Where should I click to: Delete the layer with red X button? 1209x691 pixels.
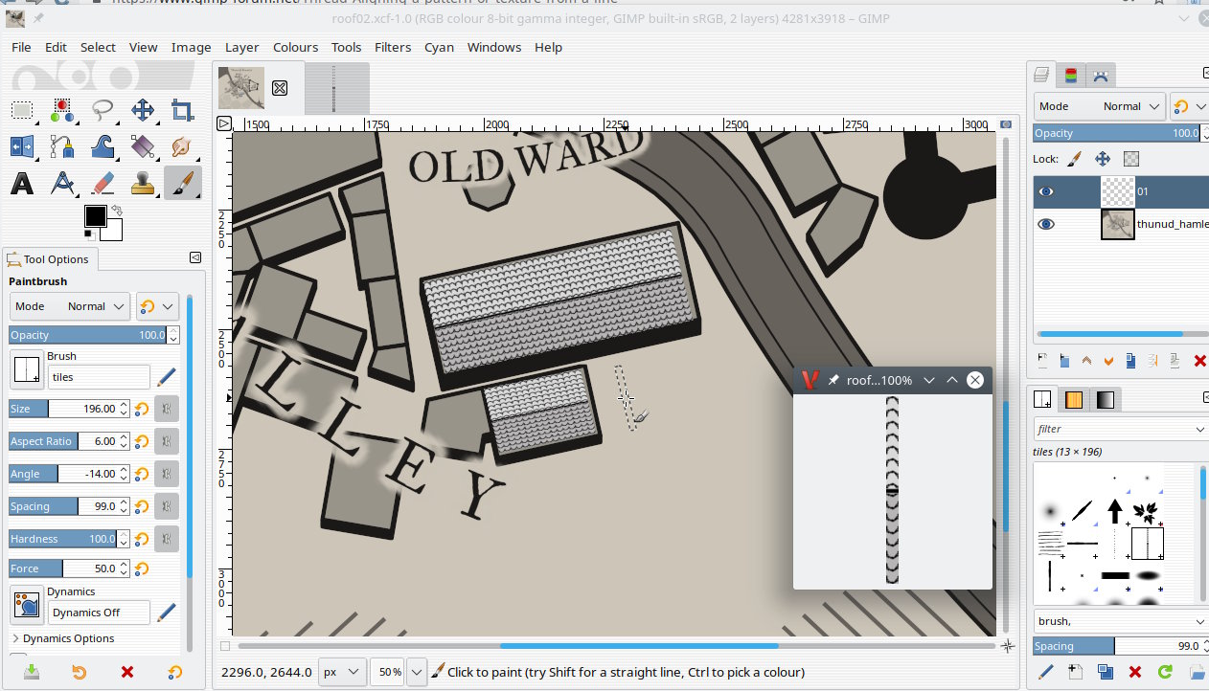(x=1199, y=361)
